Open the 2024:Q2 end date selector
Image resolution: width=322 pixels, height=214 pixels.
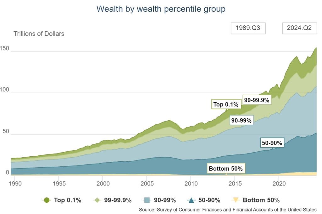(x=299, y=28)
